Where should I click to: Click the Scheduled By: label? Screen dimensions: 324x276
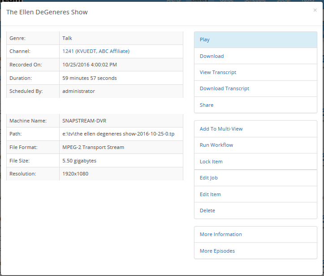pos(26,91)
